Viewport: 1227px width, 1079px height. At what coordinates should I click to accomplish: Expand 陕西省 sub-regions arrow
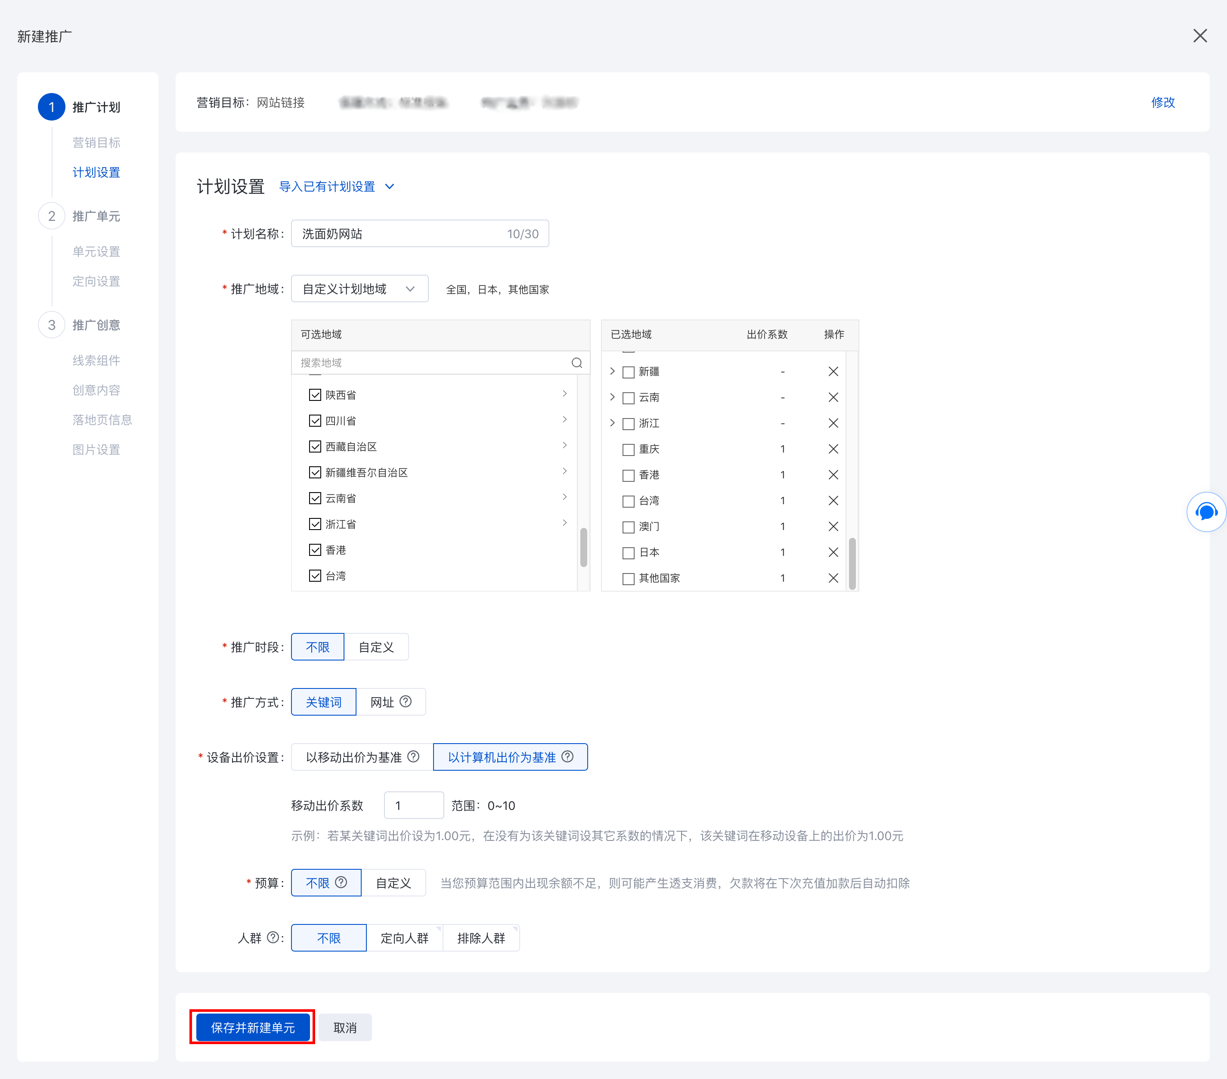point(564,394)
